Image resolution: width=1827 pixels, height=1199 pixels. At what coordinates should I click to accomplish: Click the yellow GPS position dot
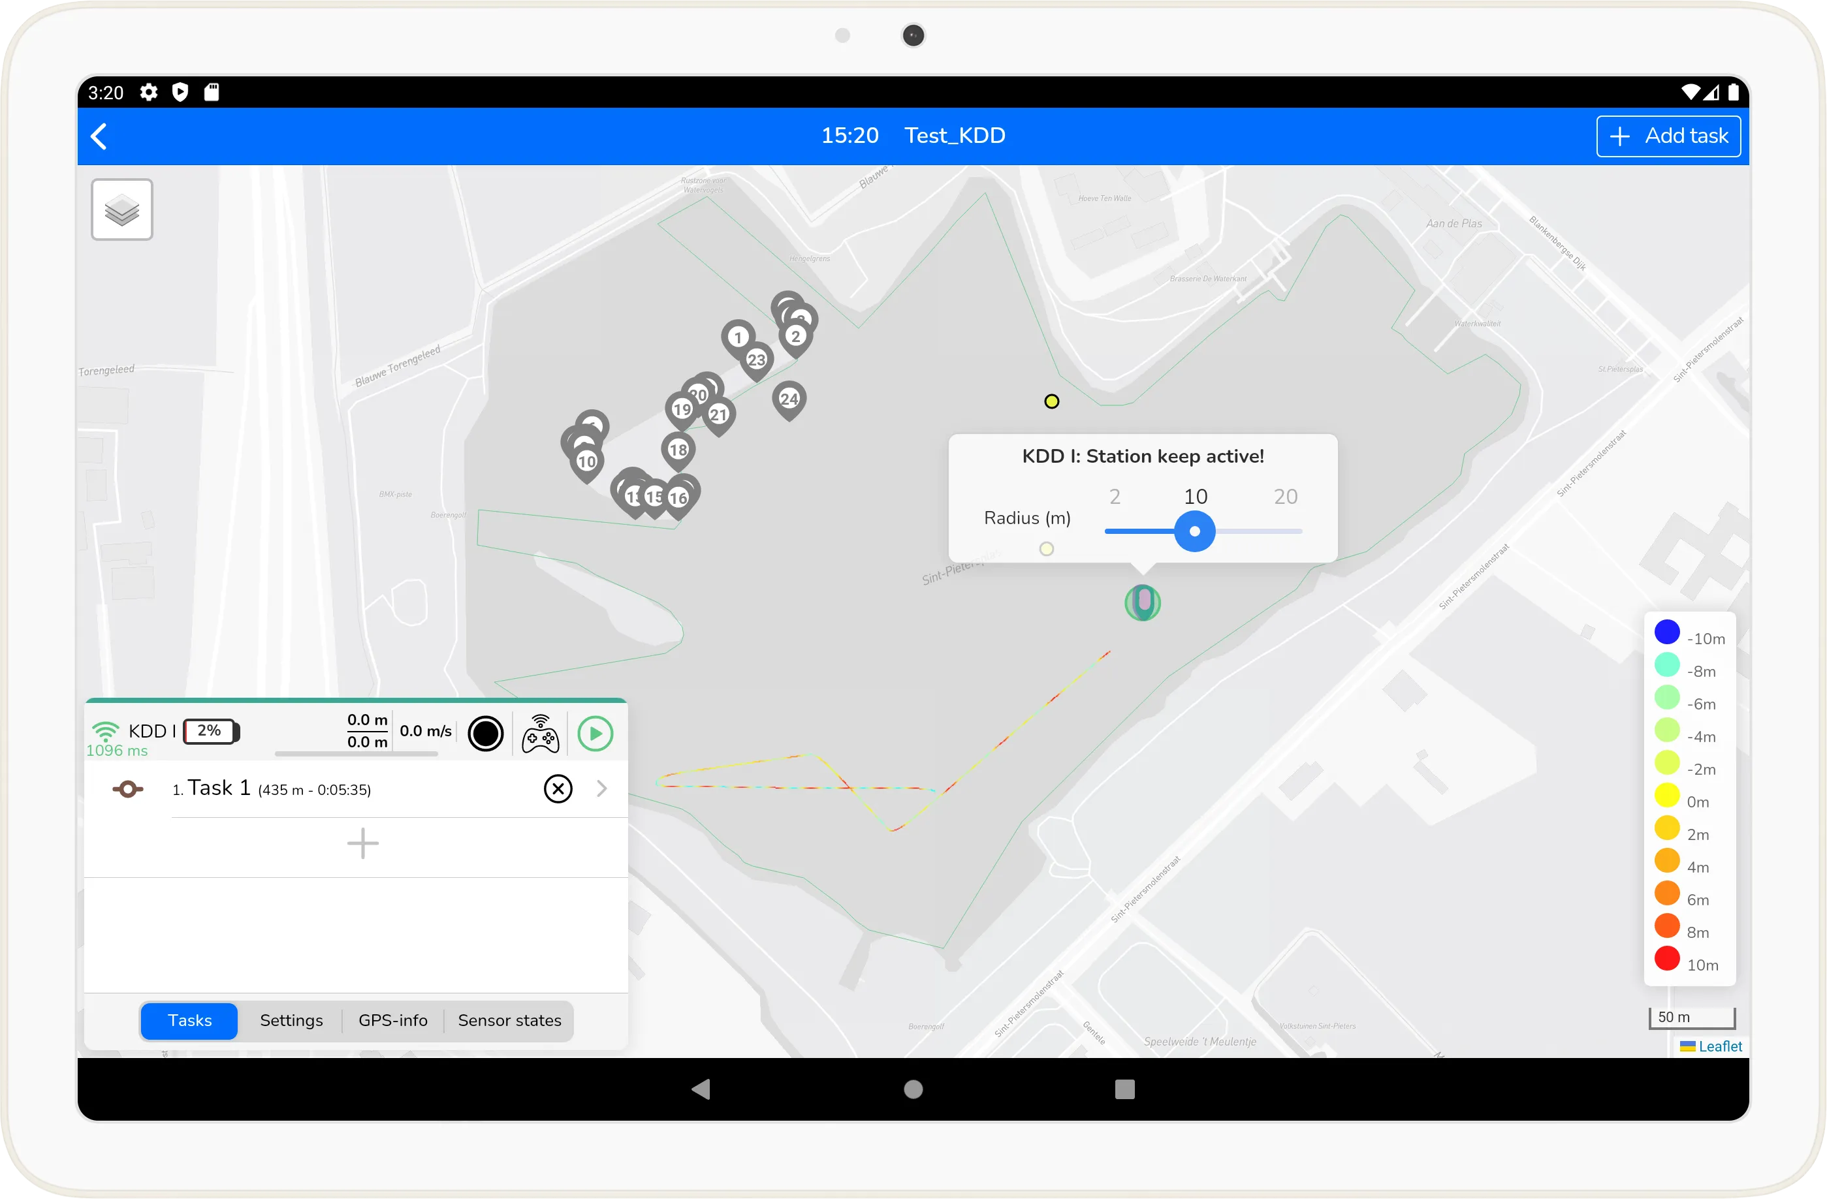pos(1051,401)
